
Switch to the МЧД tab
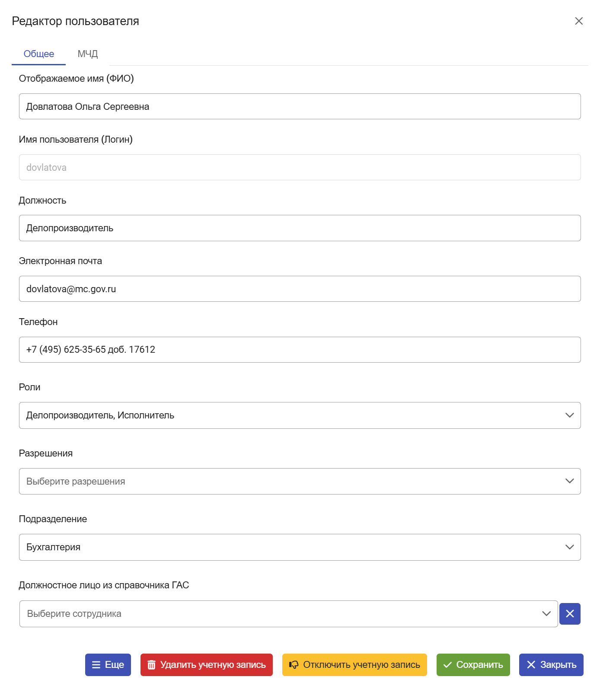pos(88,54)
